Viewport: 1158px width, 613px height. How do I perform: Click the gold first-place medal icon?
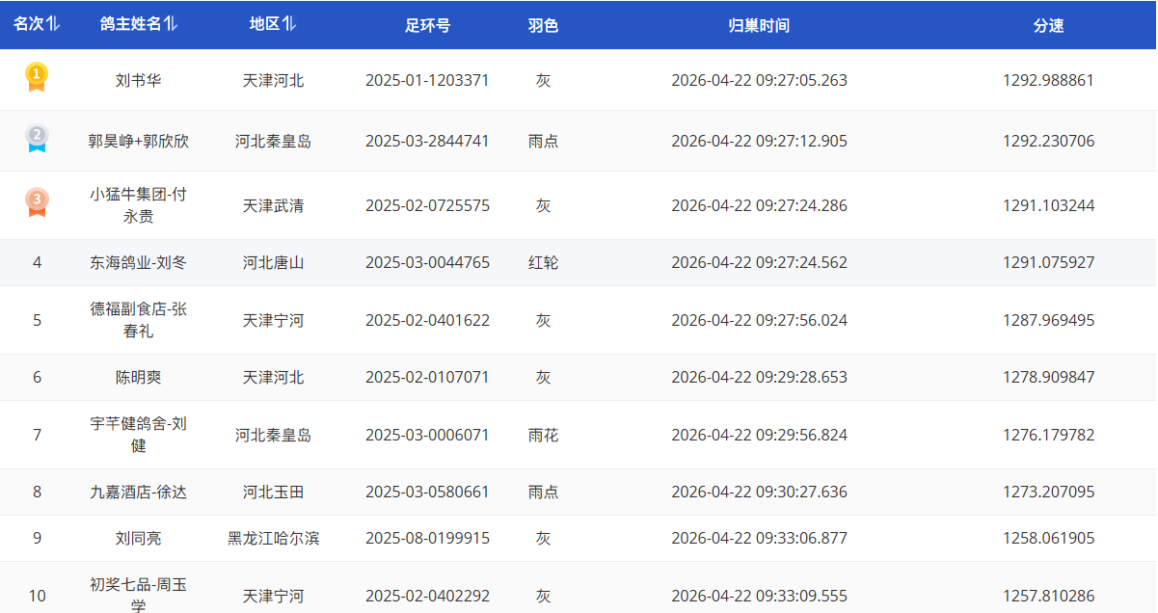(37, 77)
